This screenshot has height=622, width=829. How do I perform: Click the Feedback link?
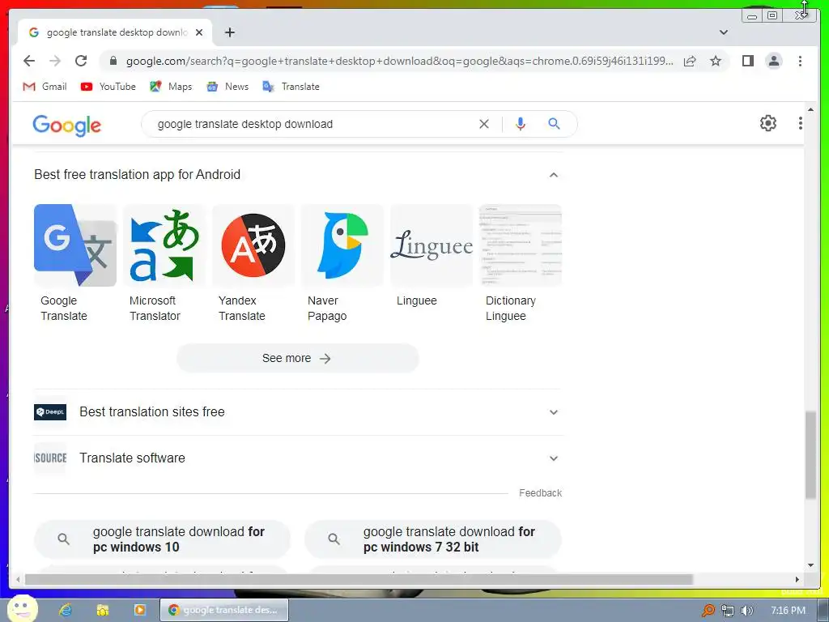(x=540, y=493)
